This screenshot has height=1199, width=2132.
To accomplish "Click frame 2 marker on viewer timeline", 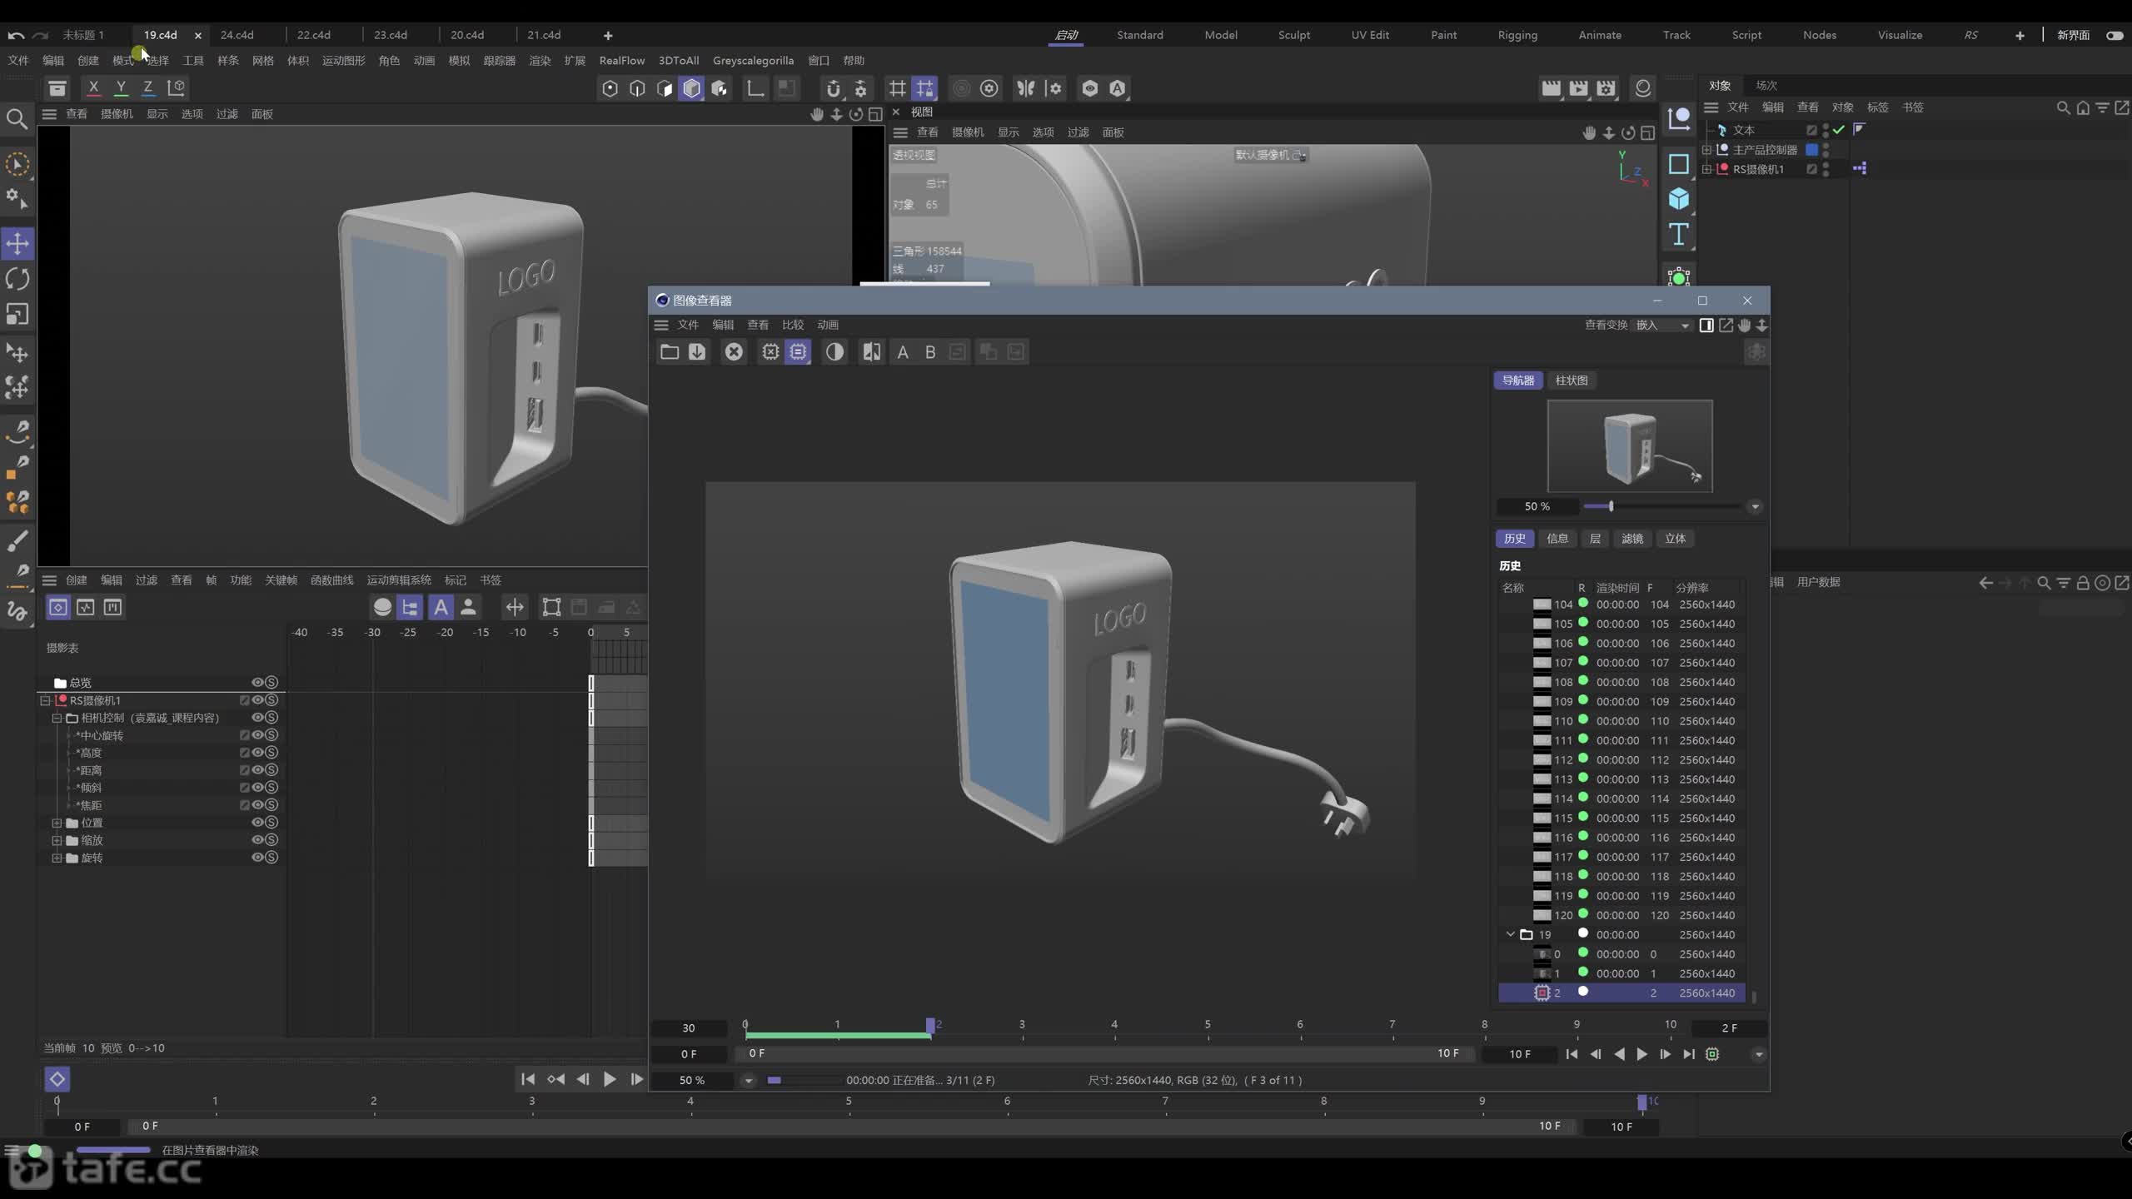I will pyautogui.click(x=930, y=1026).
